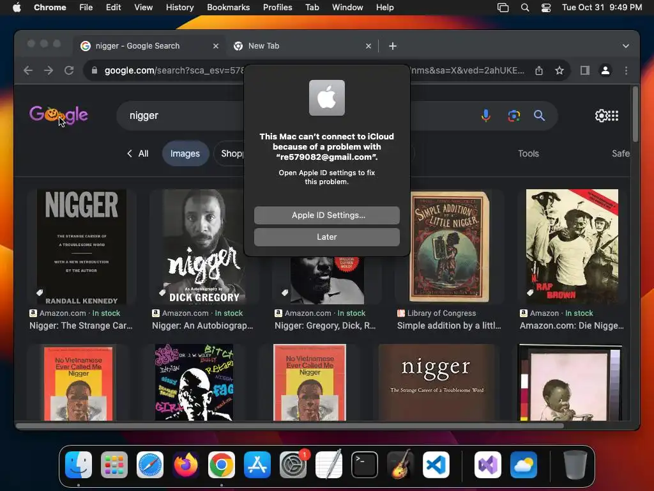Open the Library of Congress Simple Addition image
Screen dimensions: 654x491
[x=449, y=247]
